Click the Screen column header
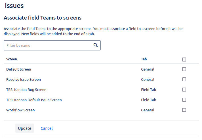Viewport: 202px width, 140px height. point(12,59)
